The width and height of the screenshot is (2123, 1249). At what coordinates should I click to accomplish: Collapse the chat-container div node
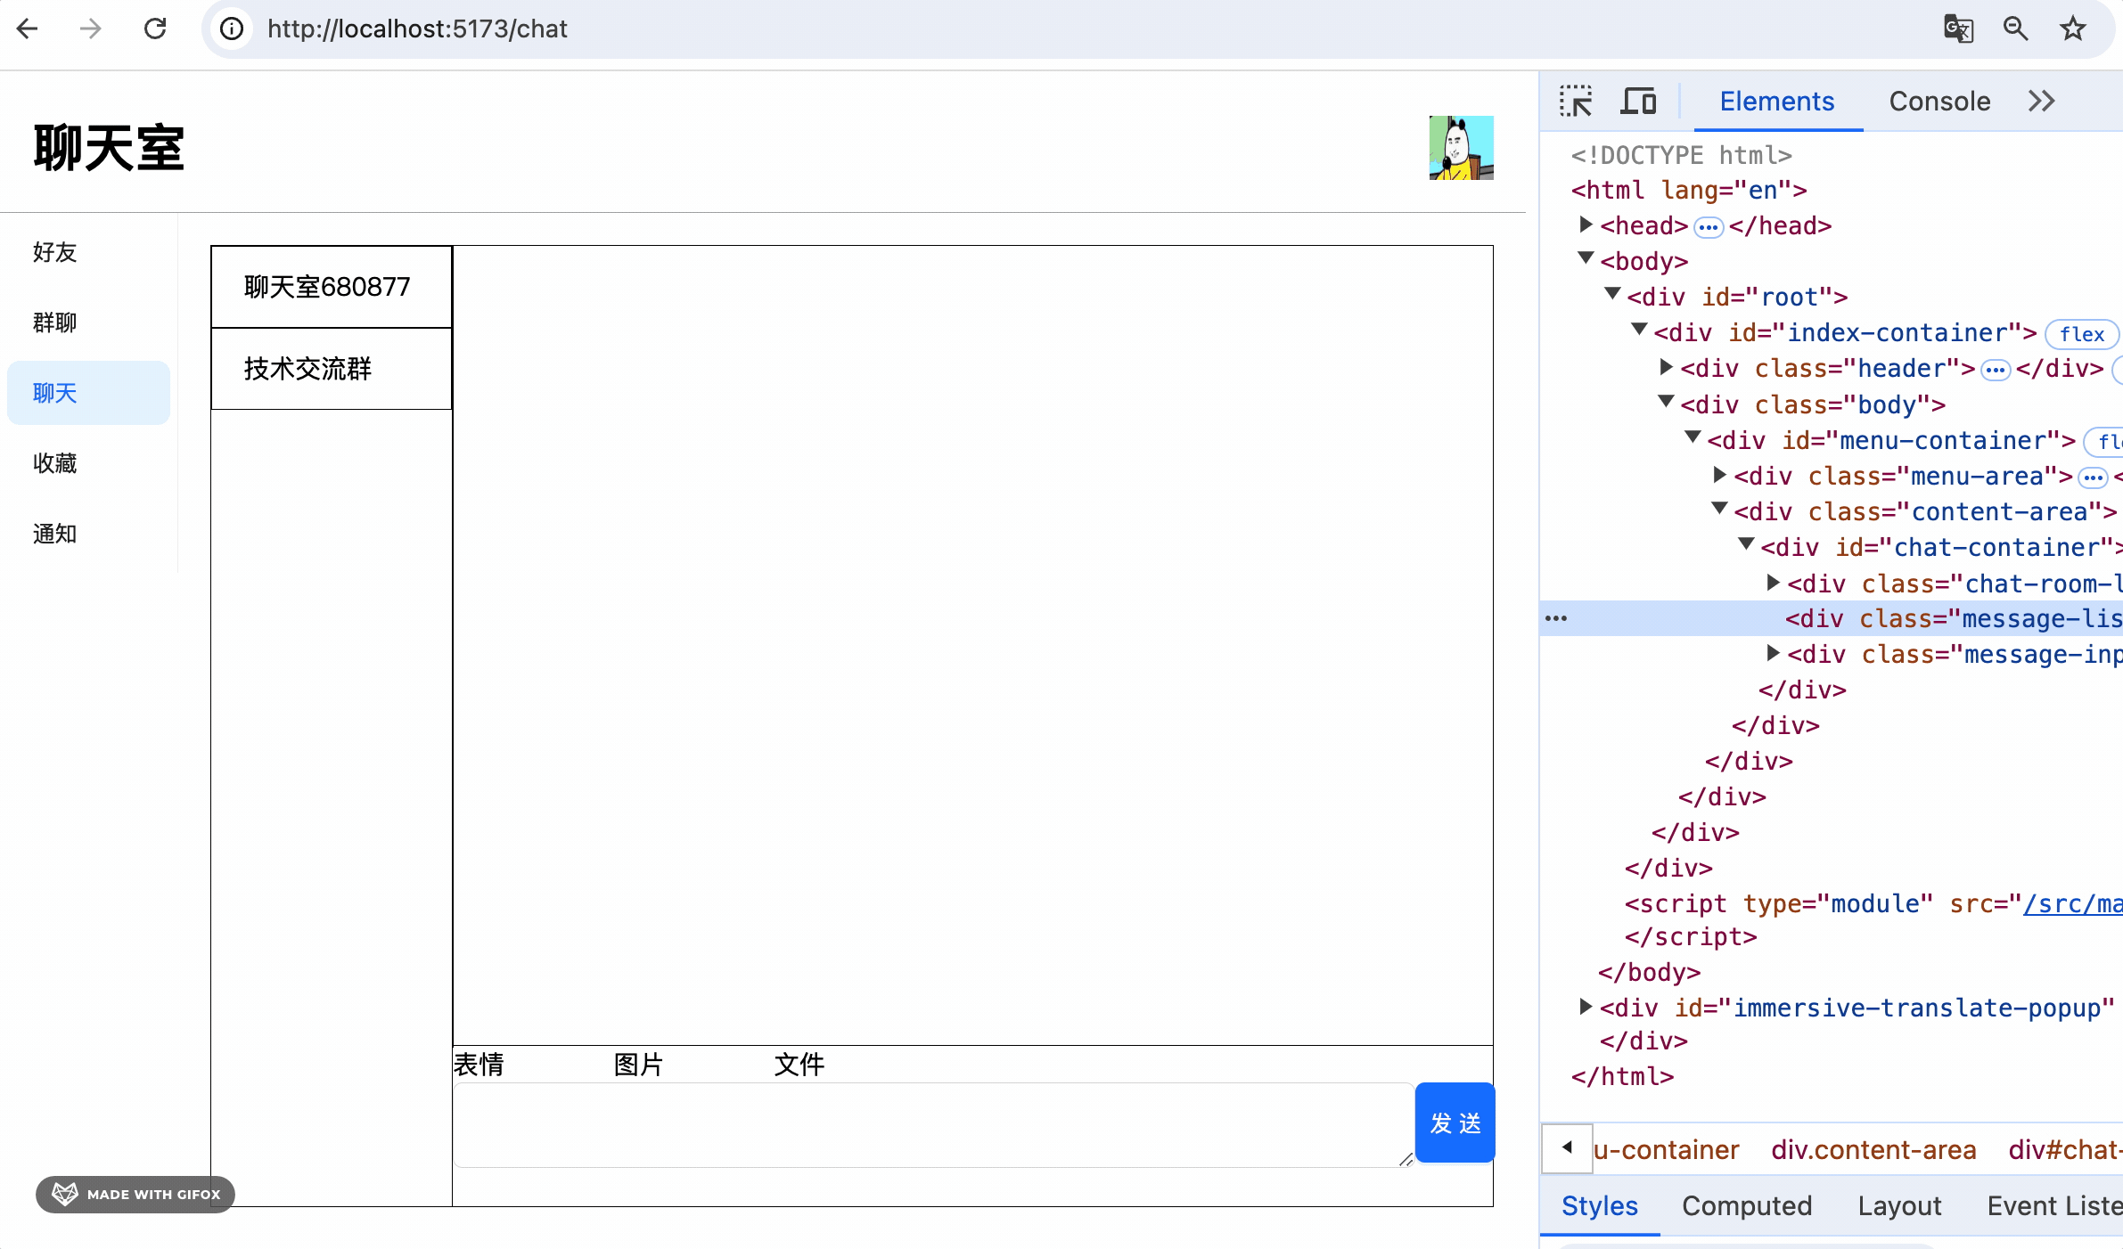tap(1746, 545)
